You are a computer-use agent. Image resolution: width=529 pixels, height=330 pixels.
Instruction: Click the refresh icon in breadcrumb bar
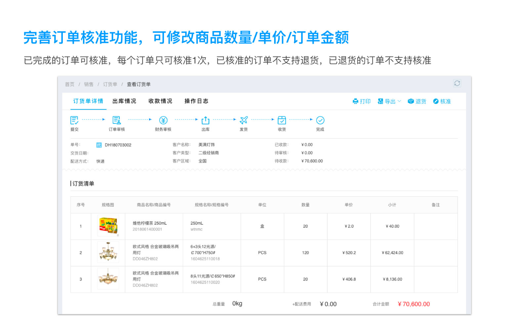click(457, 83)
